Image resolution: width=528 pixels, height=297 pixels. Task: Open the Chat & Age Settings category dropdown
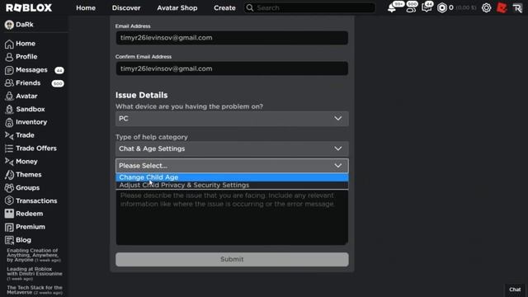[x=232, y=148]
